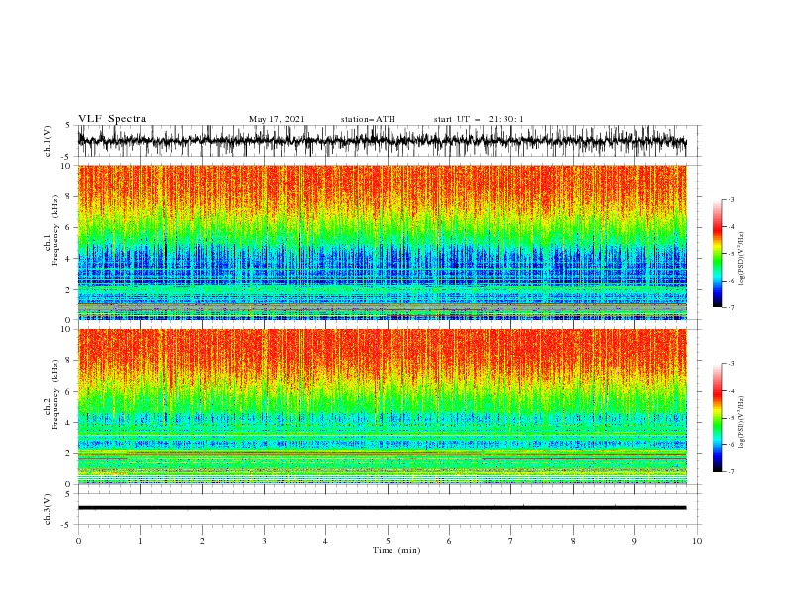
Task: Click the "-3" label on ch.1 color bar
Action: click(731, 199)
